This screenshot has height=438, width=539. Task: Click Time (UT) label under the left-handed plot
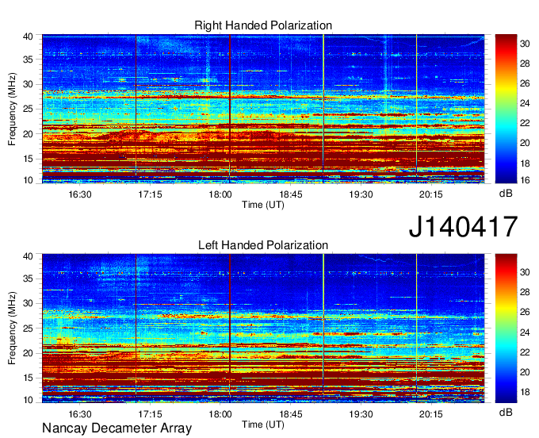263,425
